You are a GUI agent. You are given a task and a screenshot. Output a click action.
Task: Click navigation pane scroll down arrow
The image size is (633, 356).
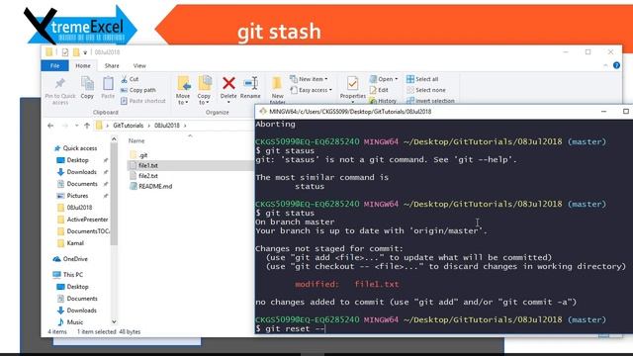(x=115, y=321)
